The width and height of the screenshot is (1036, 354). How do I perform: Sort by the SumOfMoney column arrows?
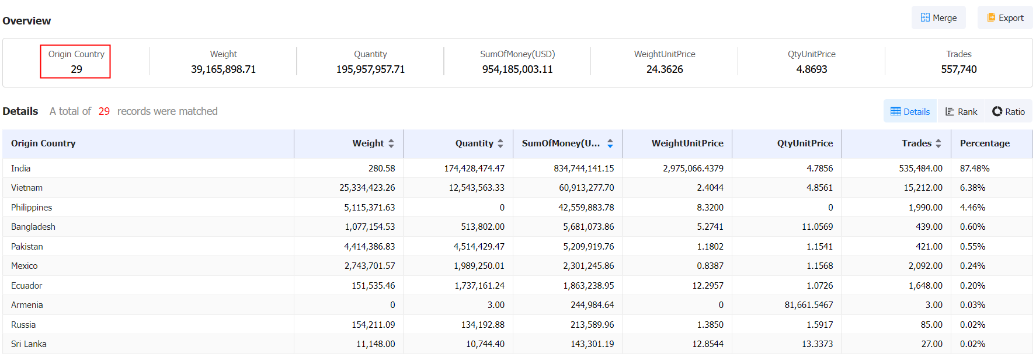tap(610, 143)
